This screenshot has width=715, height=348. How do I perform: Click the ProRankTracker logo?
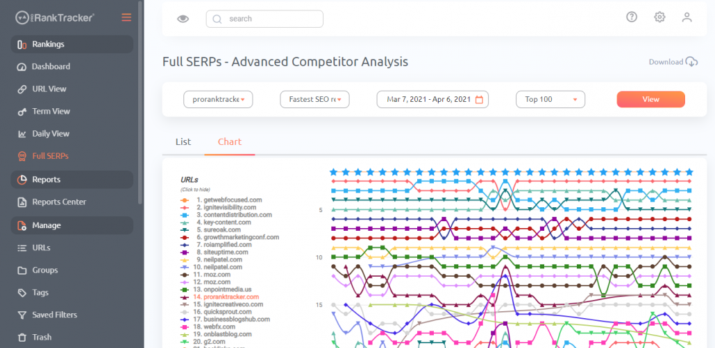(55, 18)
